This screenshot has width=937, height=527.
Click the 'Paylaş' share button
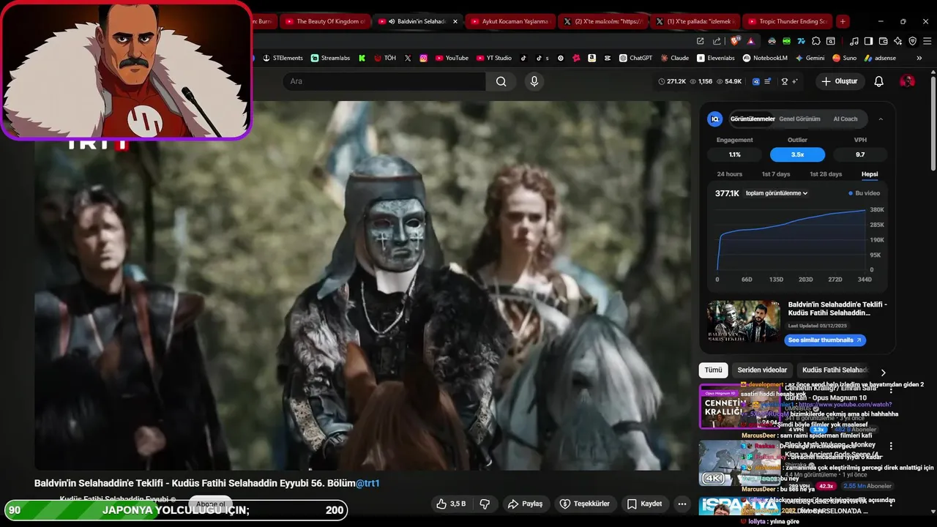click(x=526, y=504)
